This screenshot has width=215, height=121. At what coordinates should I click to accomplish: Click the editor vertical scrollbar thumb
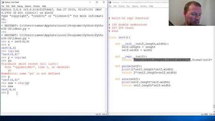(x=214, y=106)
